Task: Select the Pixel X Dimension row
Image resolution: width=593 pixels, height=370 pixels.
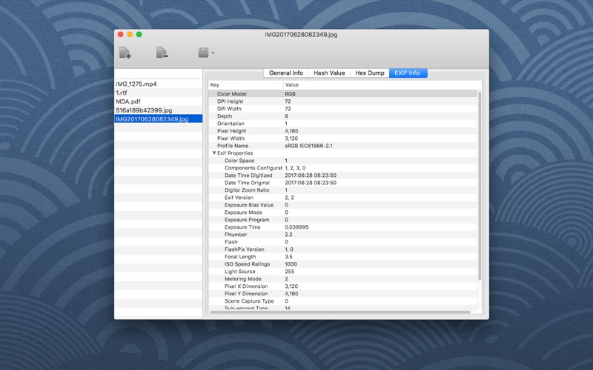Action: pos(342,286)
